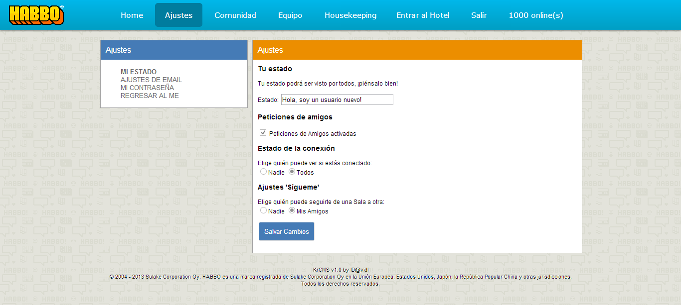Focus the Estado text input field
681x305 pixels.
(x=337, y=100)
